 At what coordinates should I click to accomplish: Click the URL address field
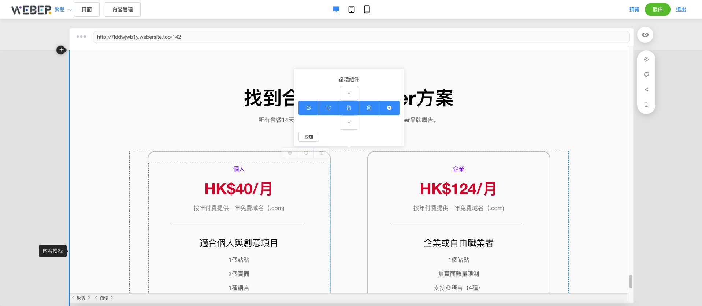point(361,37)
